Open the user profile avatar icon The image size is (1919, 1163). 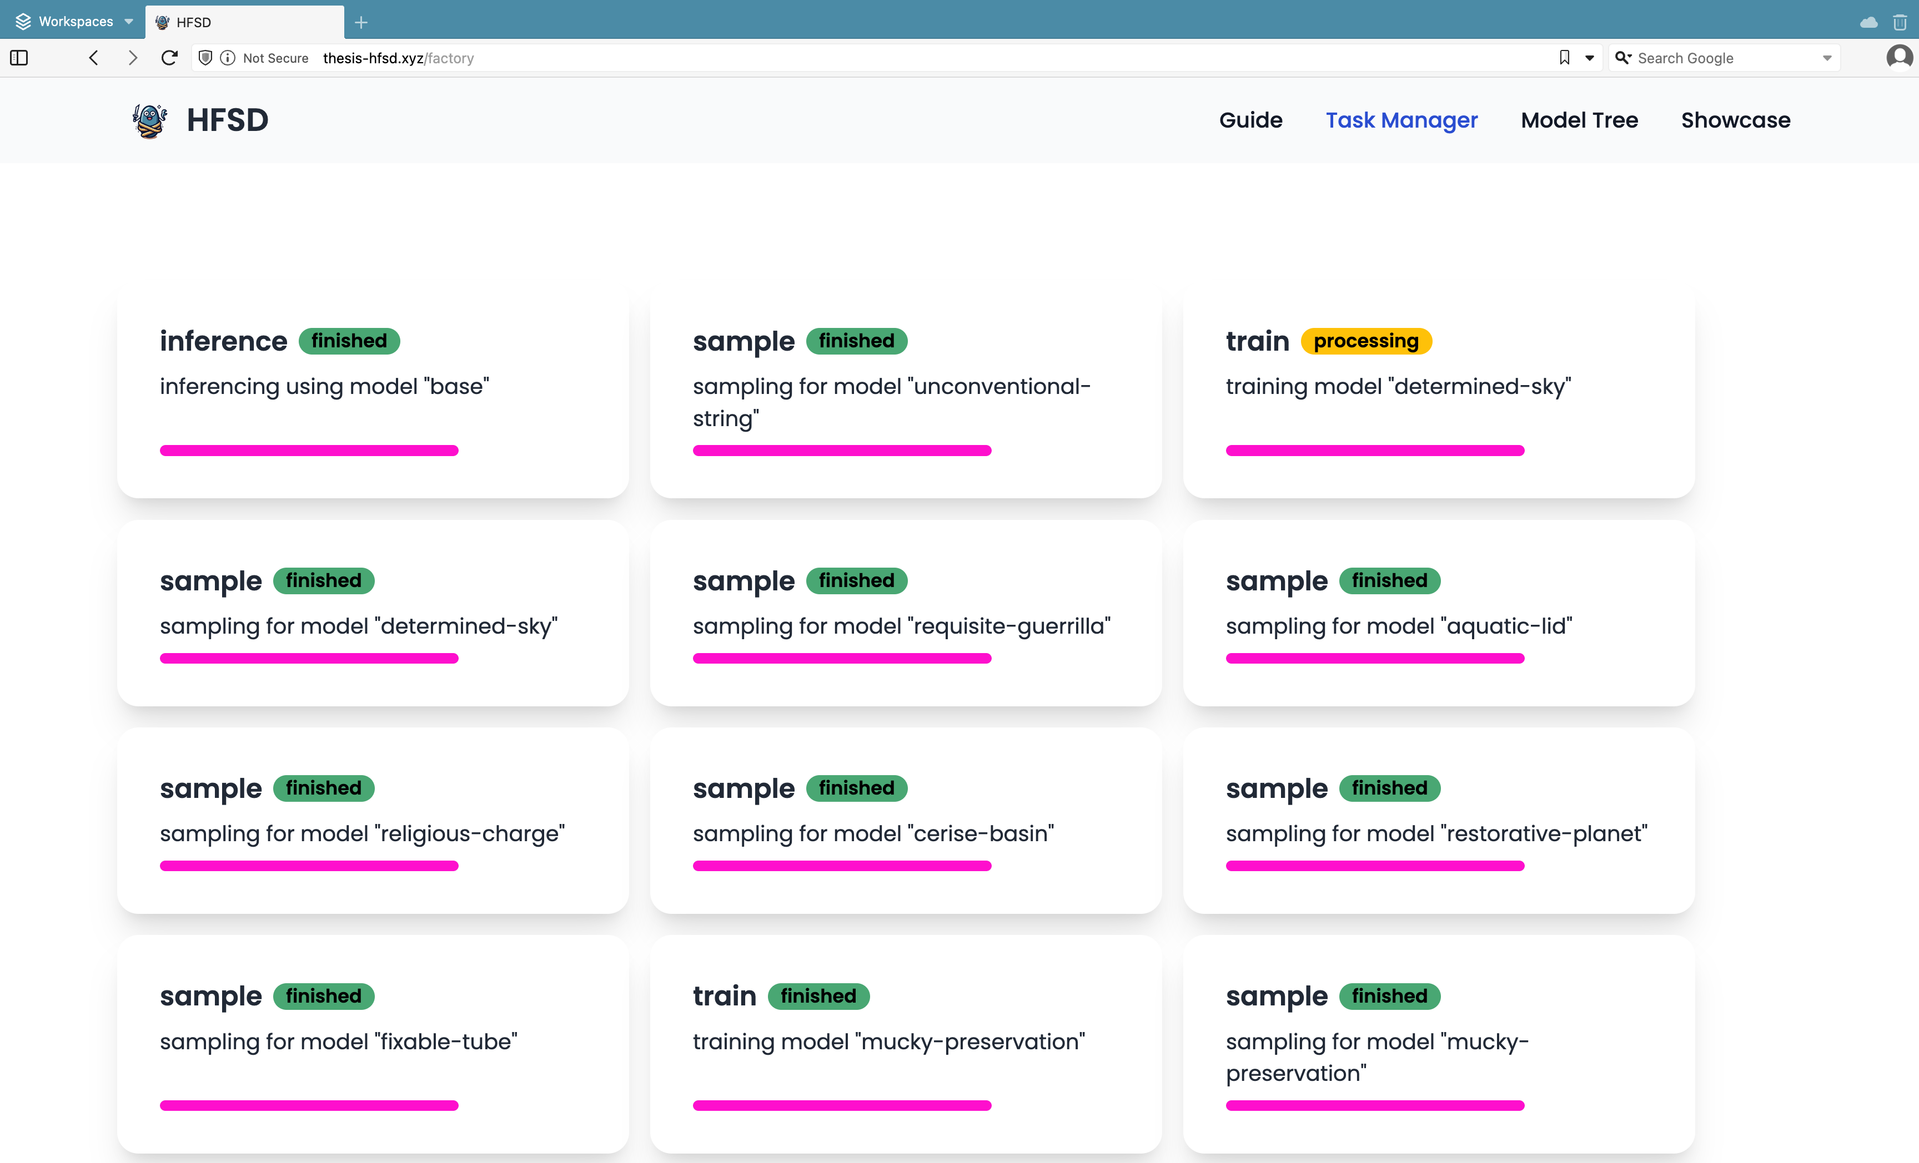1899,58
